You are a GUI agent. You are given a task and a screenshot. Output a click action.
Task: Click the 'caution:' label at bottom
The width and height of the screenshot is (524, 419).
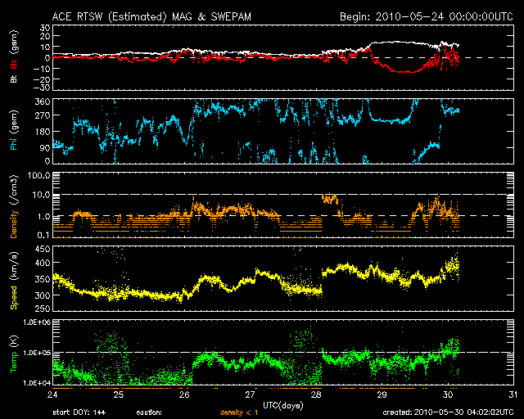coord(149,412)
